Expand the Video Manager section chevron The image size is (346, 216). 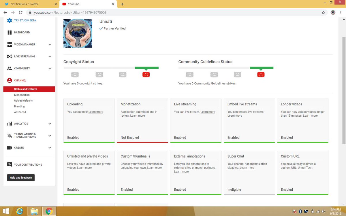50,45
